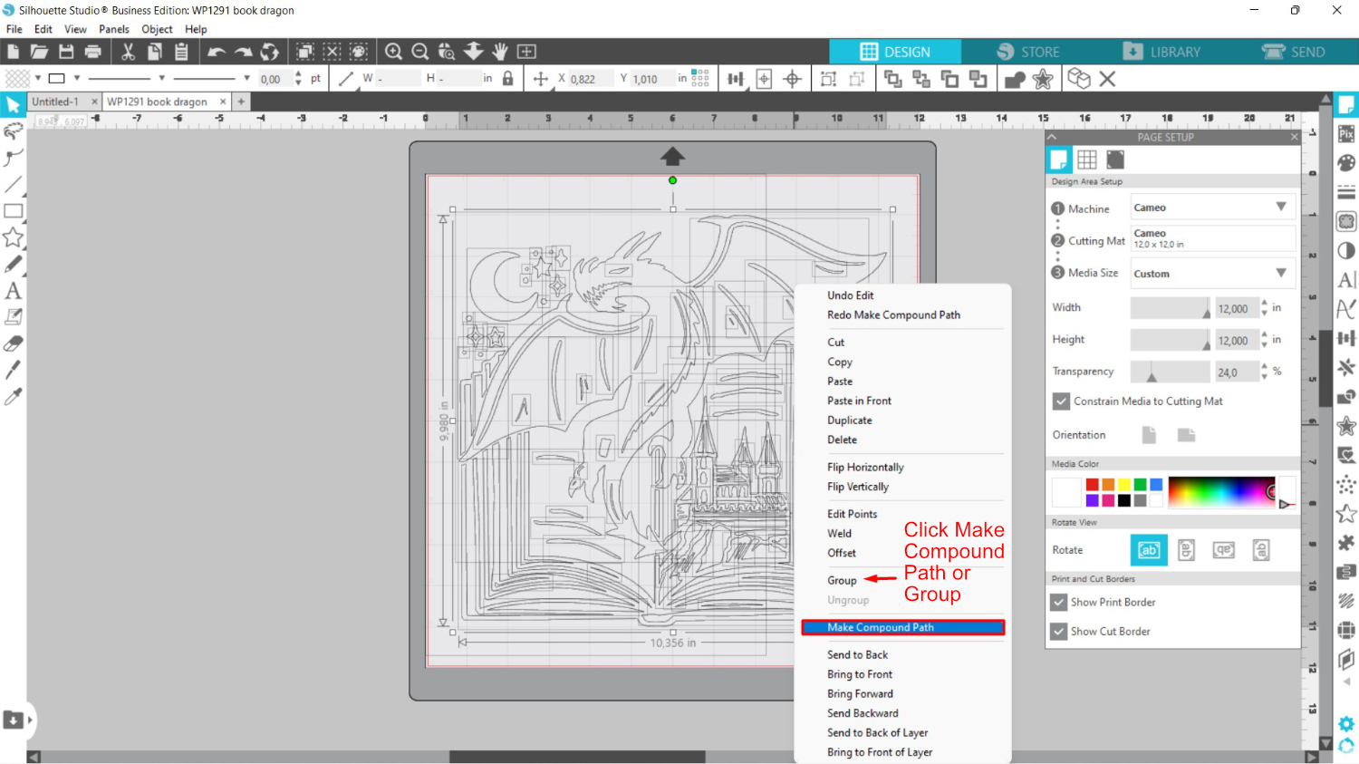Pick the Eyedropper tool
Viewport: 1359px width, 764px height.
(x=13, y=396)
